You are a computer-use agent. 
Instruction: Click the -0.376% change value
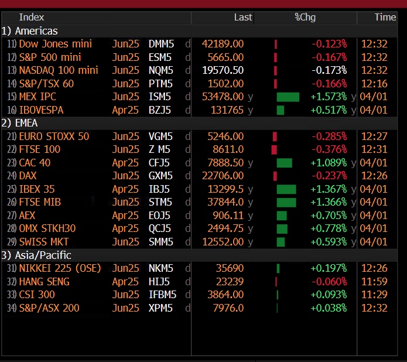(x=329, y=149)
